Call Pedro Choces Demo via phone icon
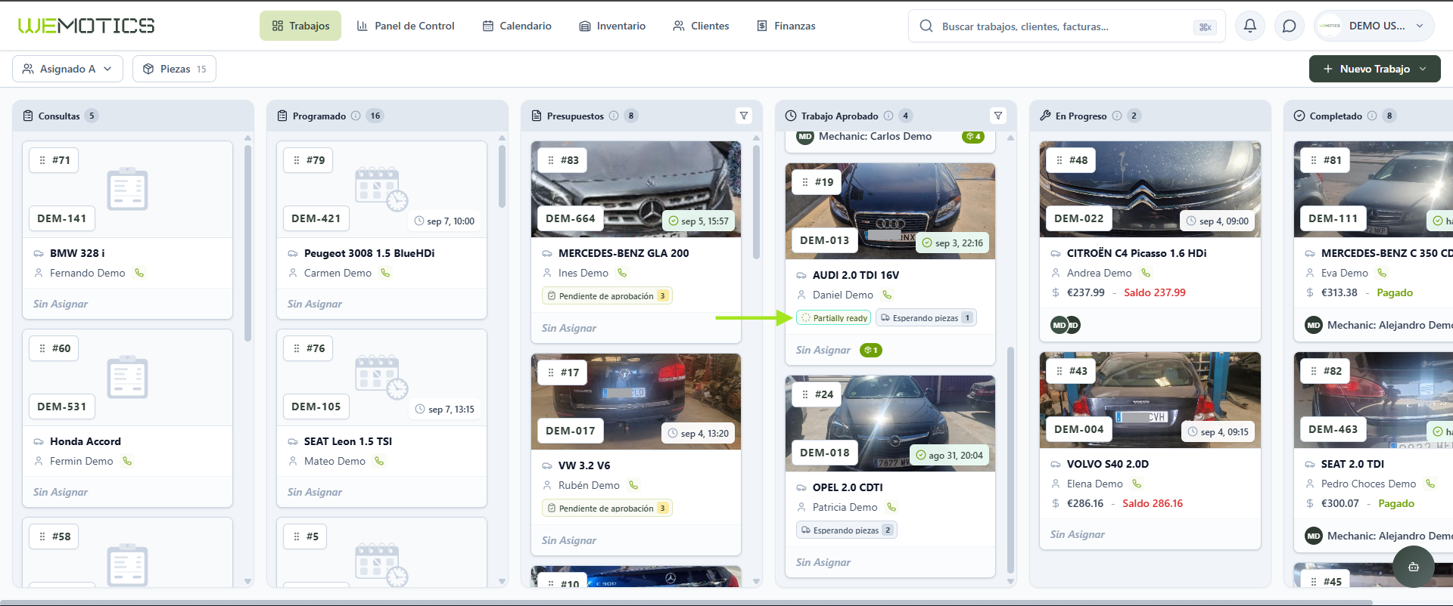This screenshot has width=1453, height=606. click(x=1430, y=484)
